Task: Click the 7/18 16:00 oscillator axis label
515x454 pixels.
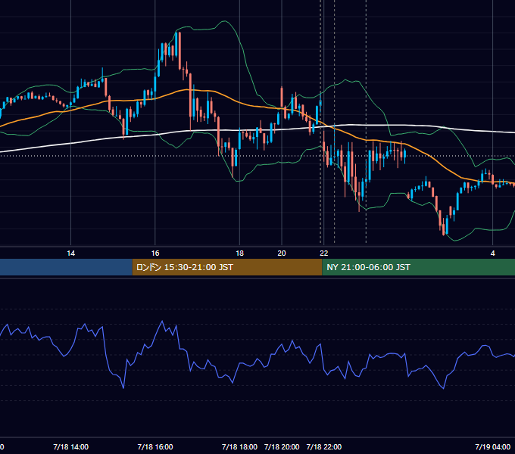Action: coord(155,447)
